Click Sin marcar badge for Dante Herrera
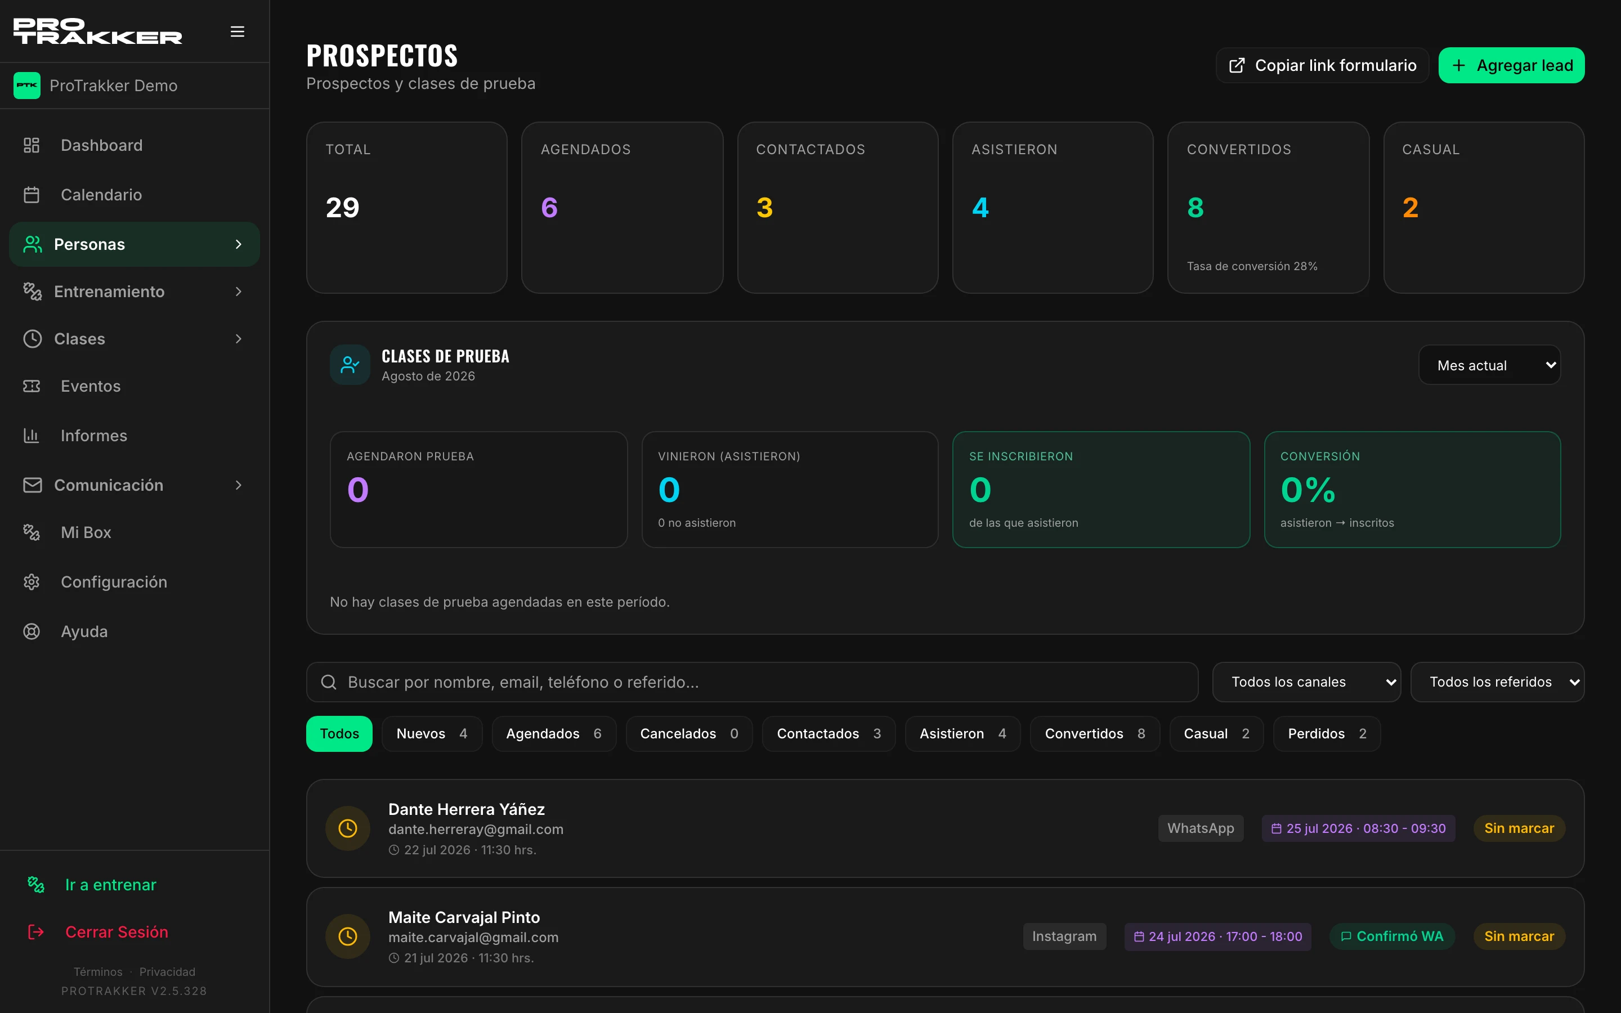Image resolution: width=1621 pixels, height=1013 pixels. click(1519, 828)
